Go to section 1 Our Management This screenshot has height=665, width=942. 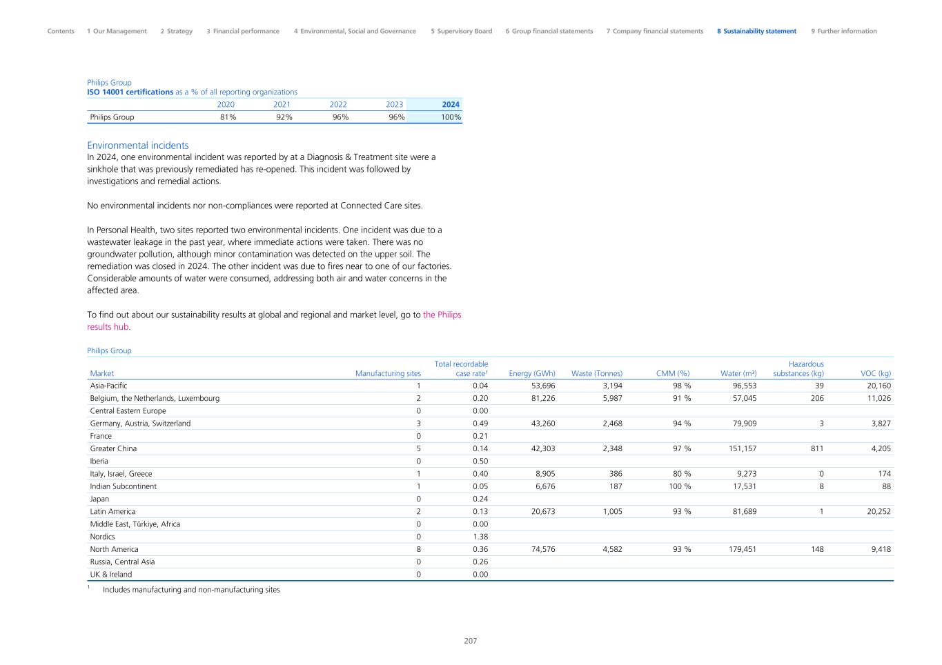[117, 31]
